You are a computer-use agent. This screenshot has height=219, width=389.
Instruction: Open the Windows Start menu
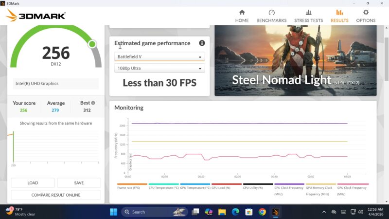pyautogui.click(x=114, y=212)
